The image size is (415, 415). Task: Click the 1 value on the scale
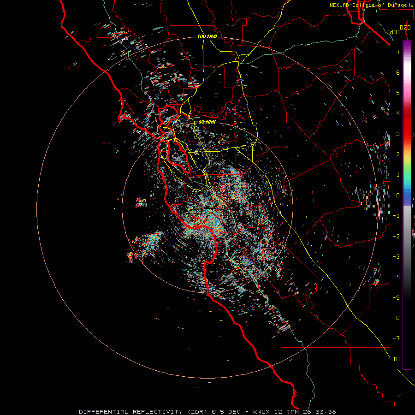[398, 175]
